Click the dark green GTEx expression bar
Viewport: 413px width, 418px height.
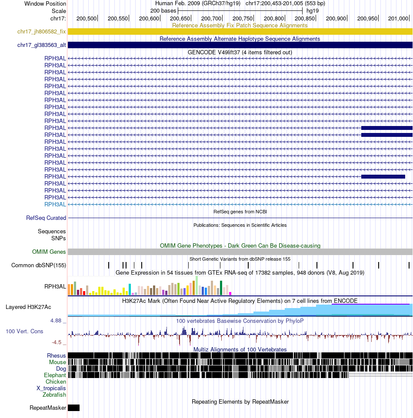pyautogui.click(x=221, y=288)
